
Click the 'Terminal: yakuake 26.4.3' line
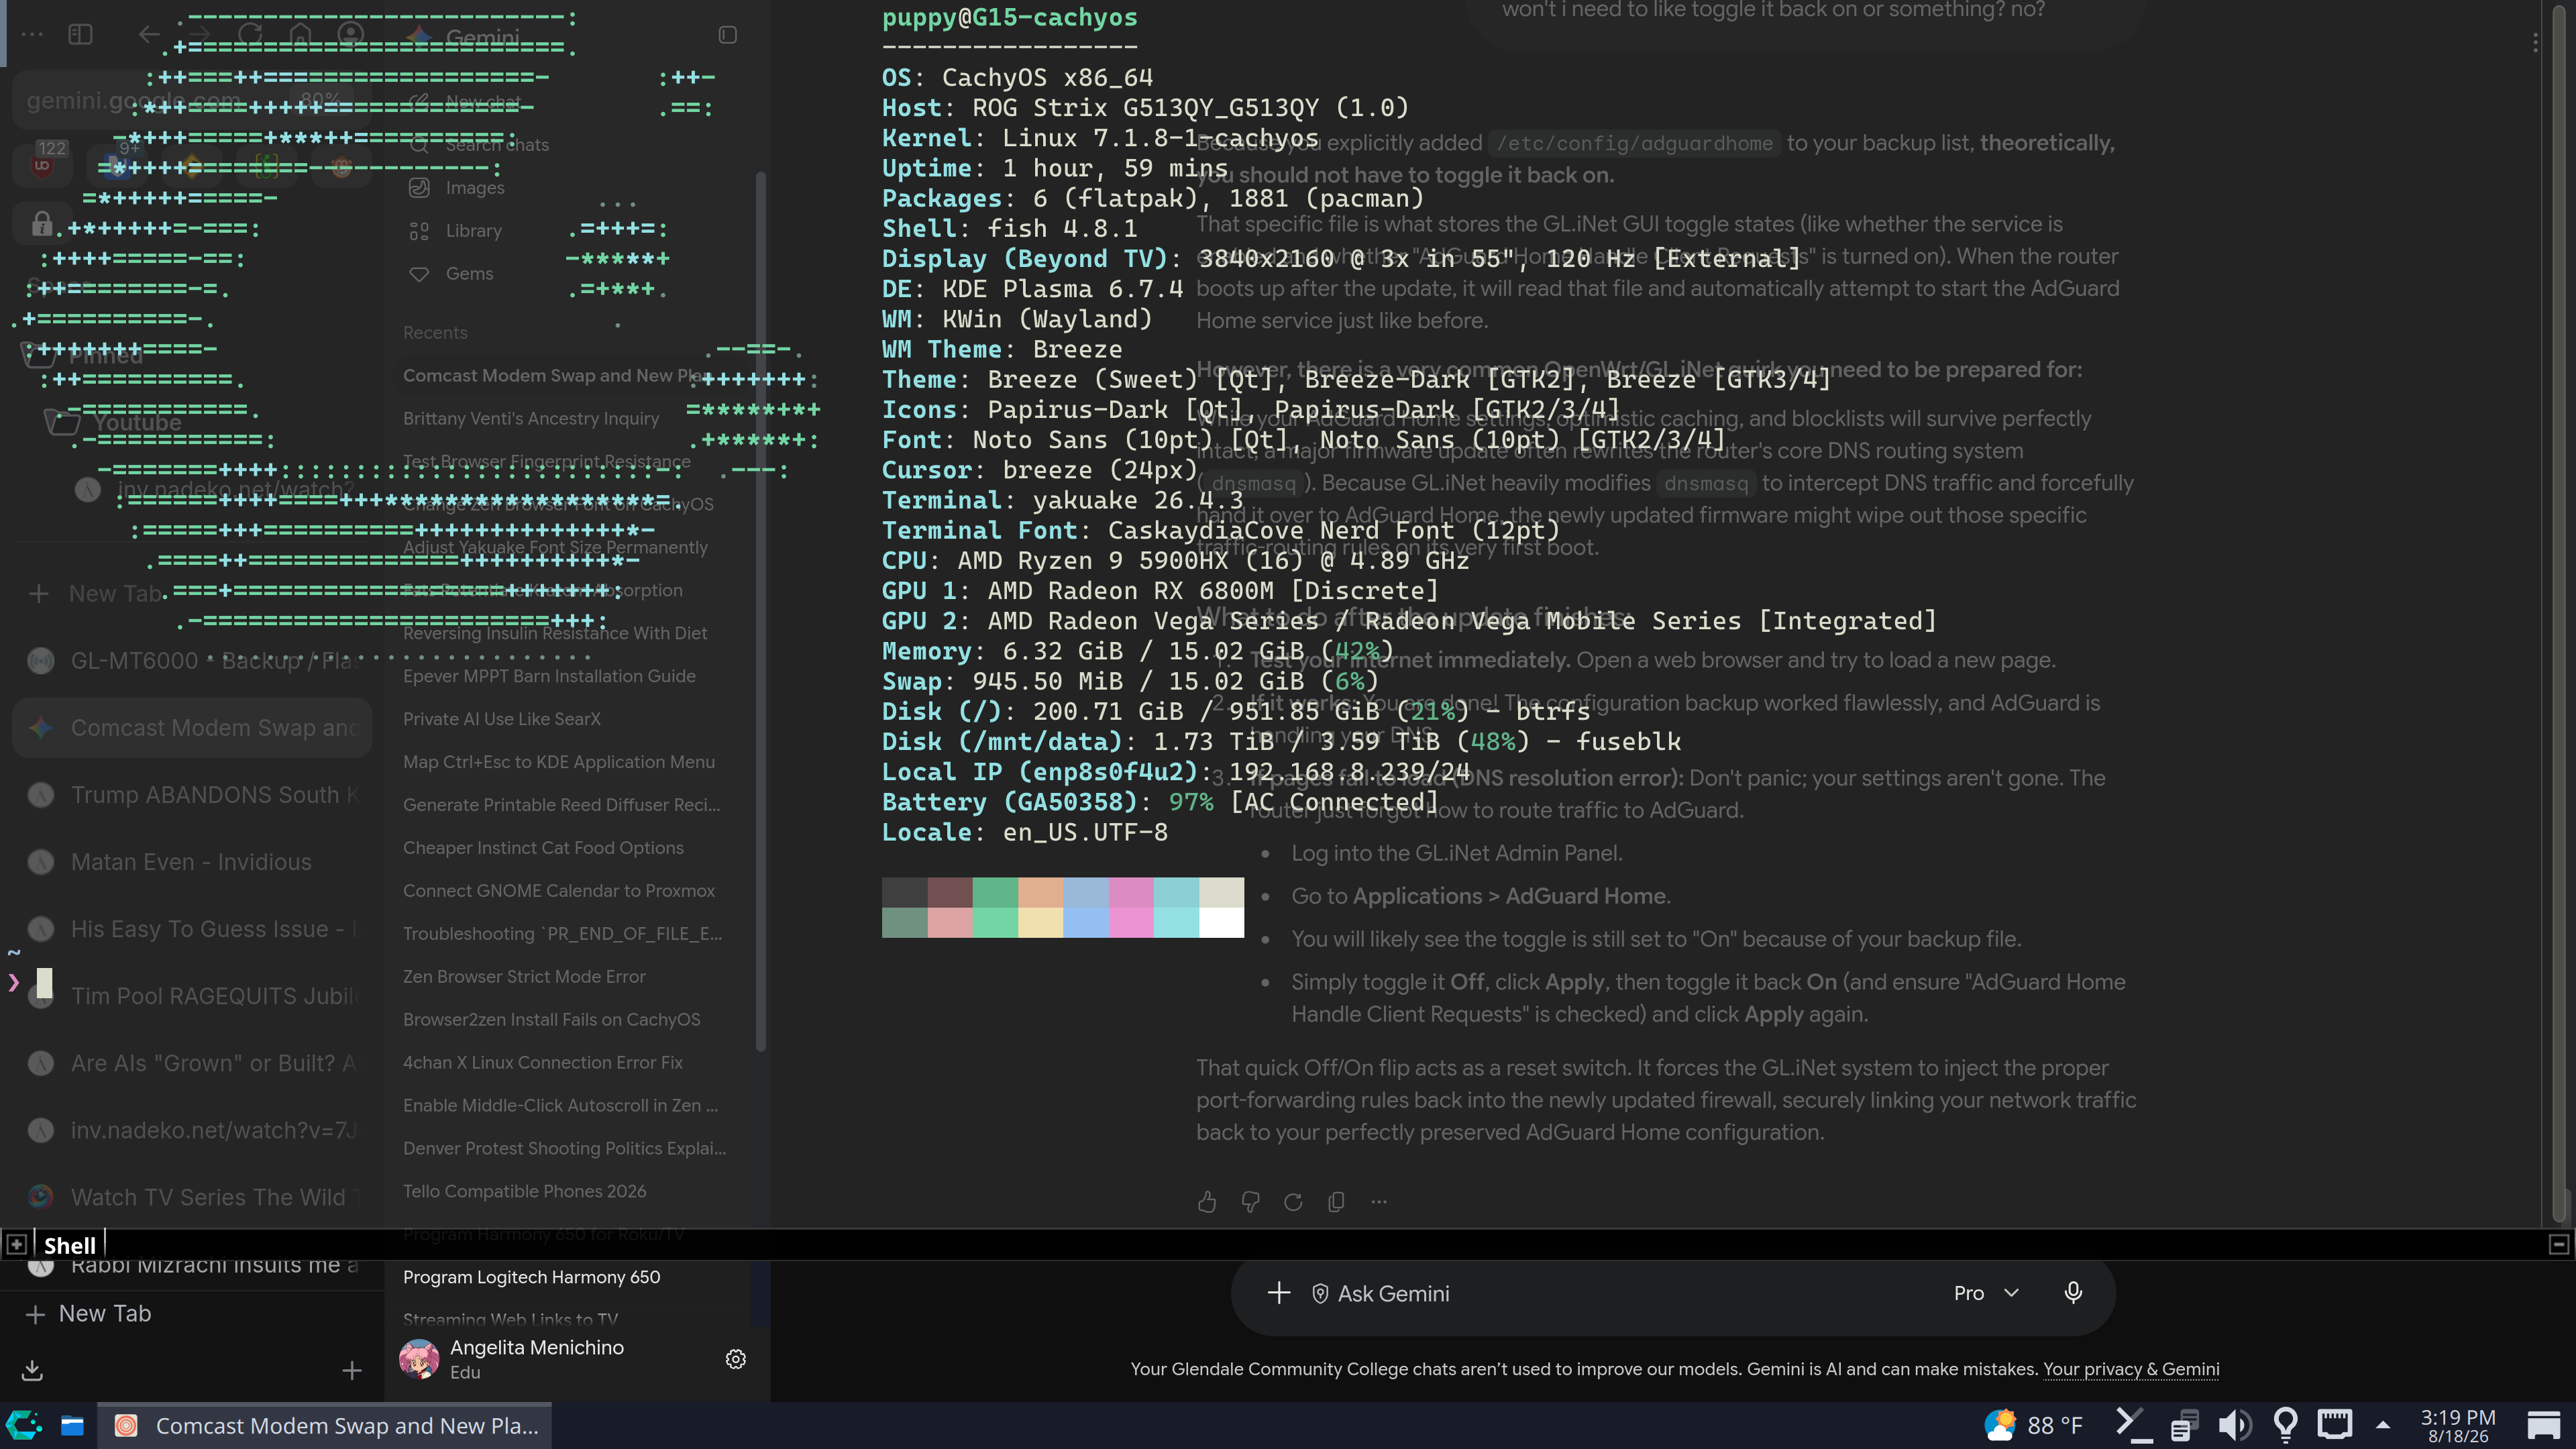point(1062,500)
